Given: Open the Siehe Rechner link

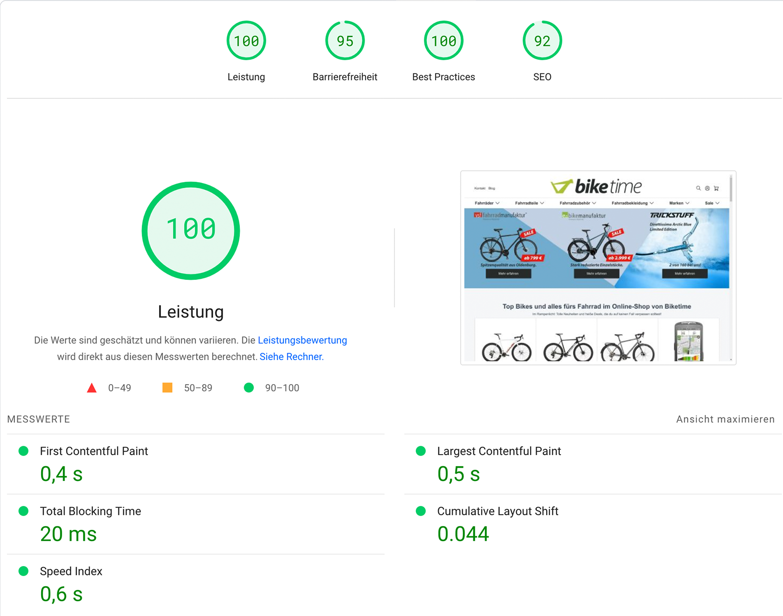Looking at the screenshot, I should click(291, 357).
